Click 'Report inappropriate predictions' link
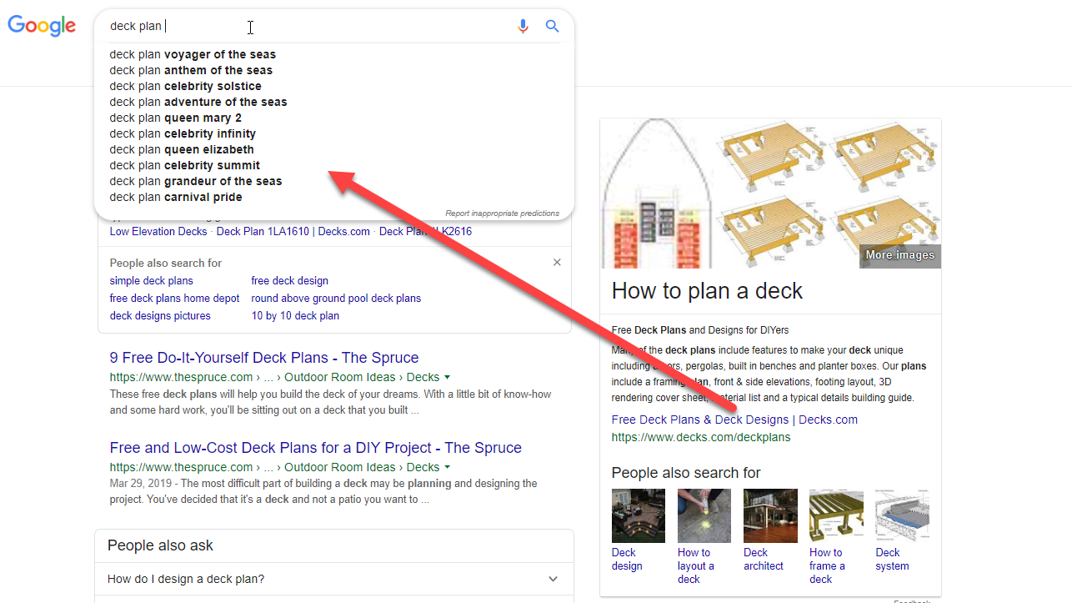Viewport: 1072px width, 603px height. coord(502,214)
